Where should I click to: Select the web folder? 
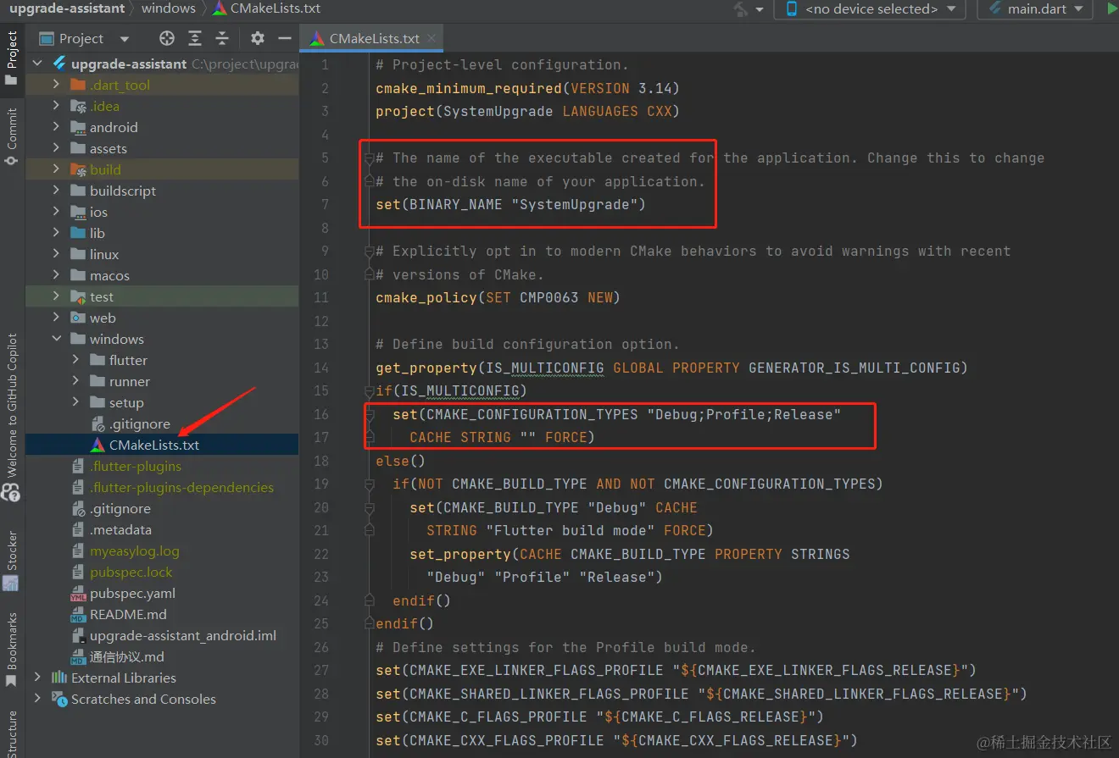103,318
